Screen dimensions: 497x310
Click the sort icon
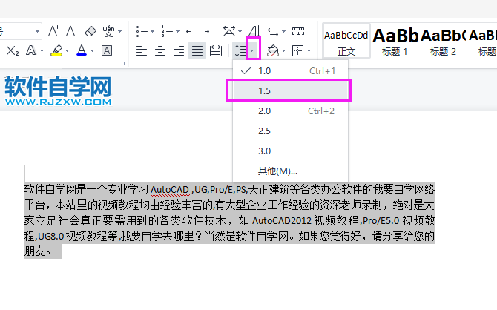point(254,31)
